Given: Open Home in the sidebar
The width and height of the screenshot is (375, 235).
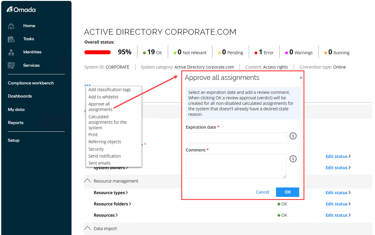Looking at the screenshot, I should click(x=29, y=26).
